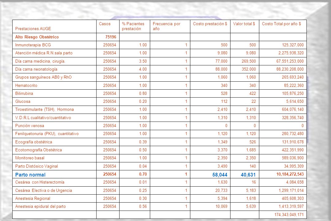Select 'Cesárea con Histerectomía' row label

point(40,182)
